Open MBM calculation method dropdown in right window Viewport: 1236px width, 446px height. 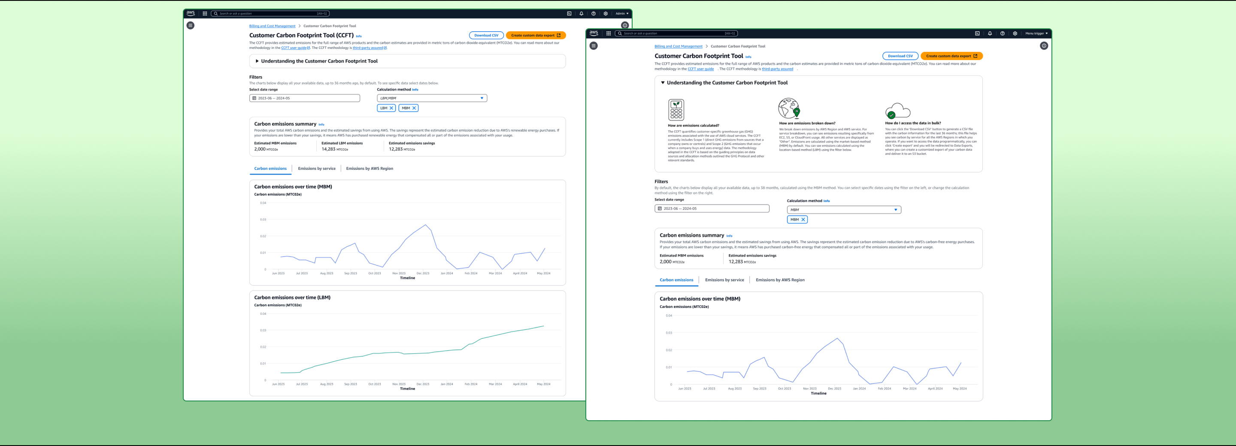(x=844, y=210)
